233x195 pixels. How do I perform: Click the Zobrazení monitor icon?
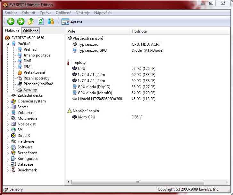click(13, 113)
